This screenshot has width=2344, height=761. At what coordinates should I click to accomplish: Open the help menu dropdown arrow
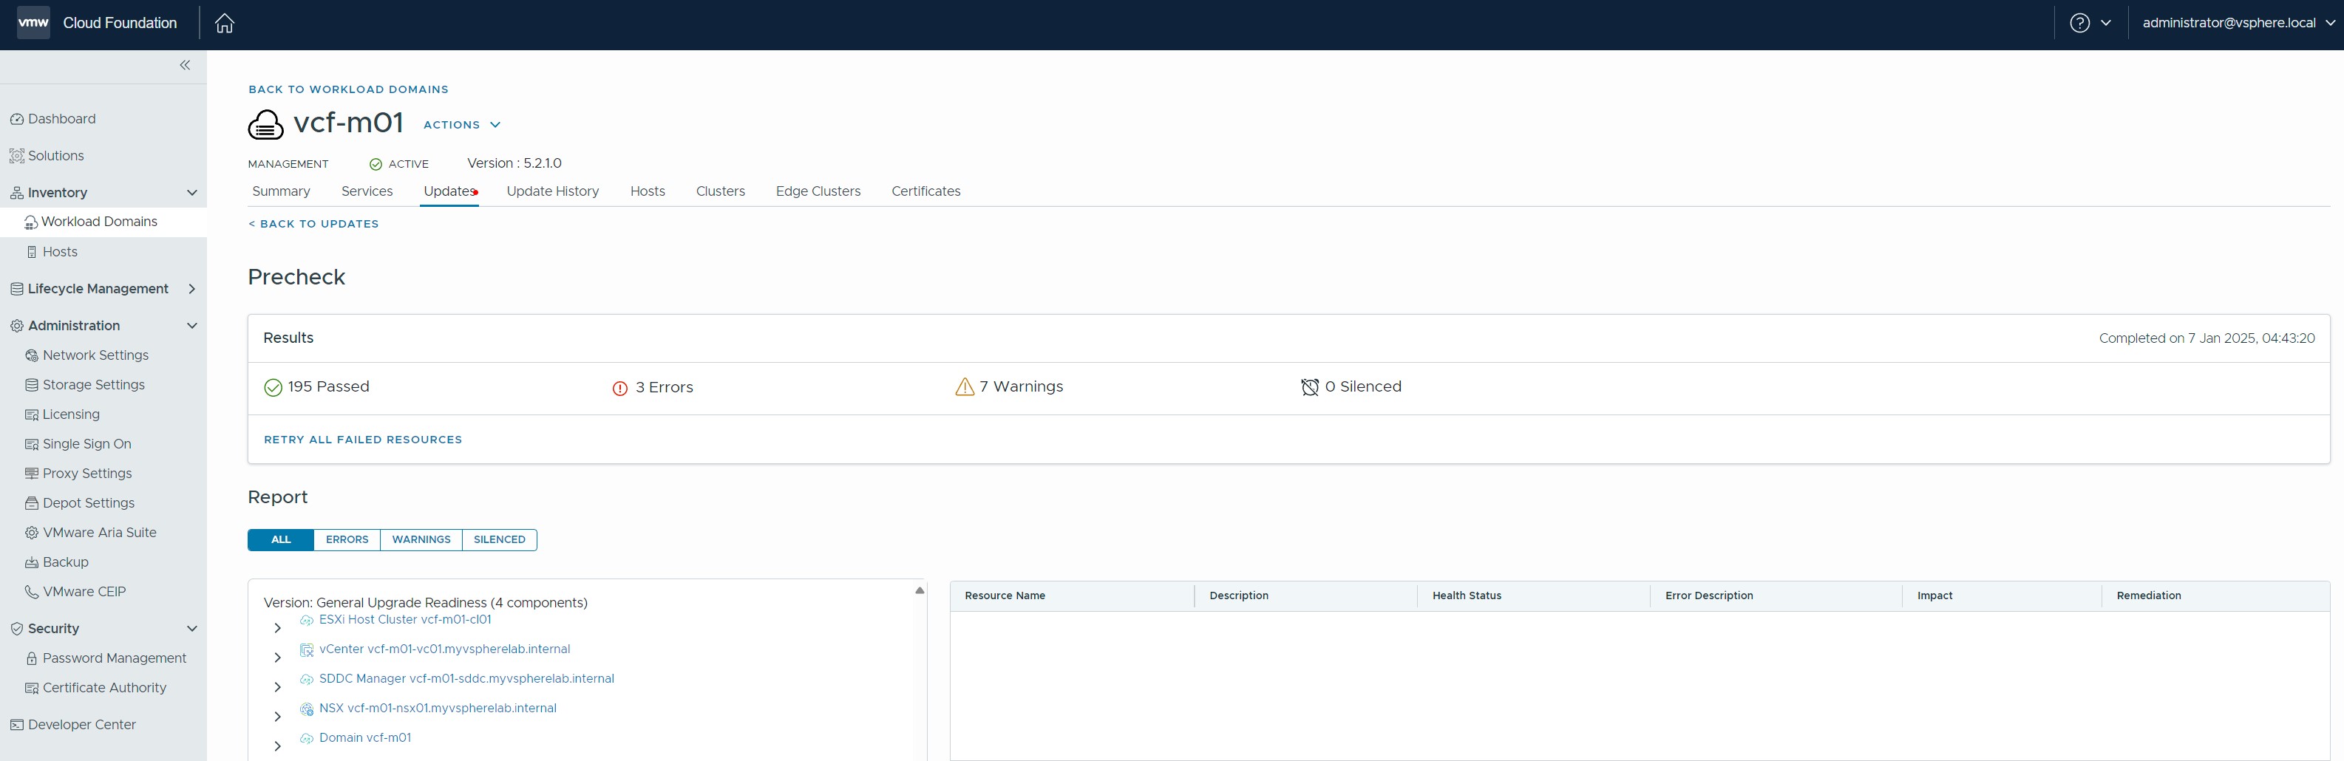(x=2105, y=24)
